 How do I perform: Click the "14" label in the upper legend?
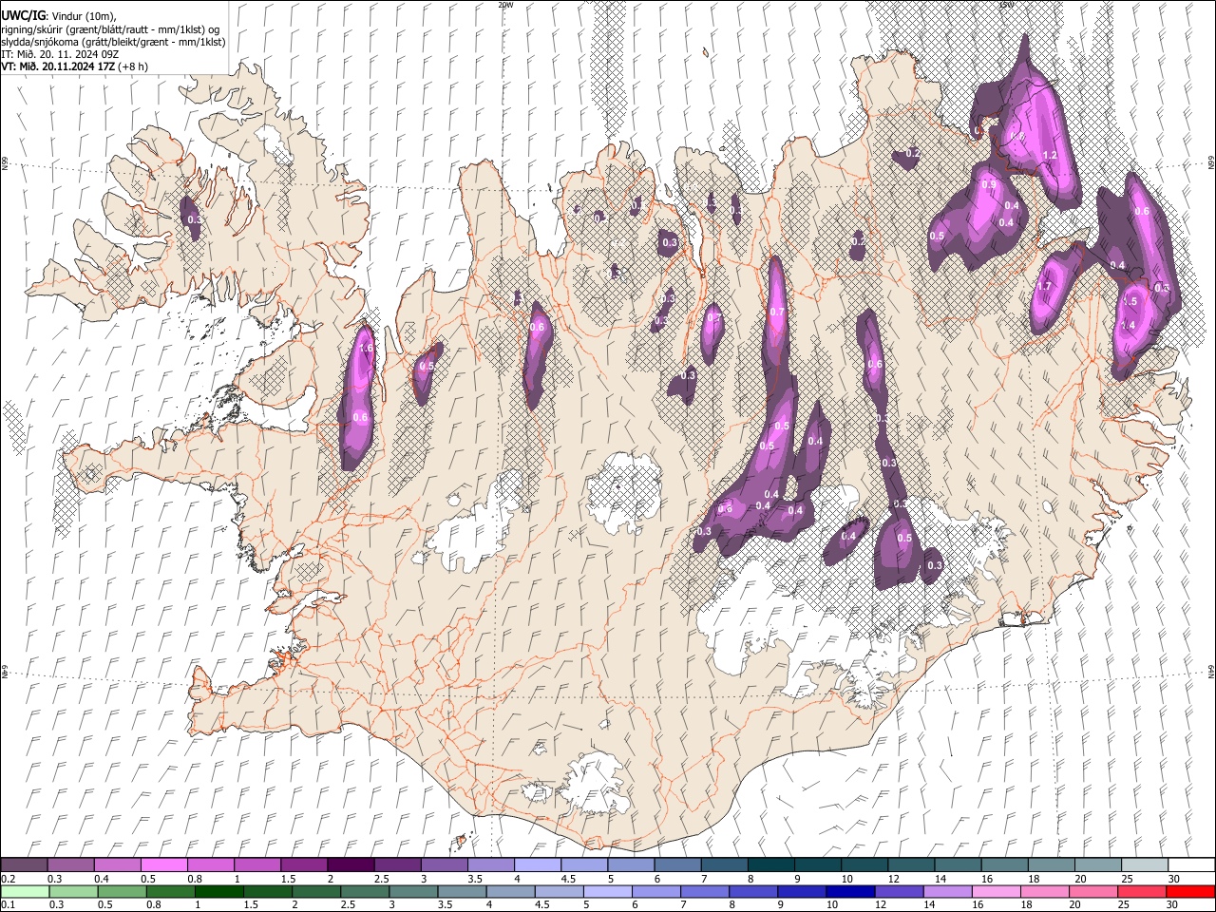pos(940,879)
